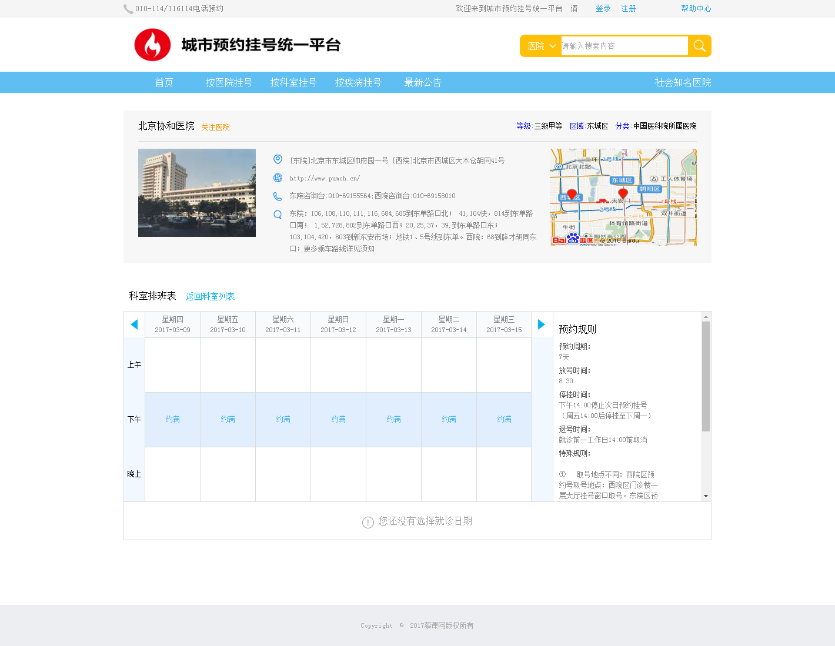Click the speech bubble icon before bus routes

tap(277, 214)
